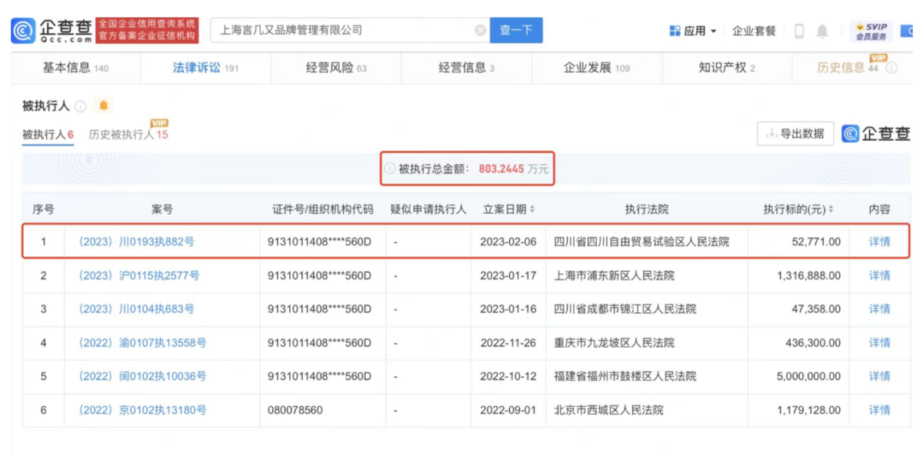Click the highlighted 被执行总金额 803.2445万元 banner
The width and height of the screenshot is (923, 454).
(x=468, y=169)
